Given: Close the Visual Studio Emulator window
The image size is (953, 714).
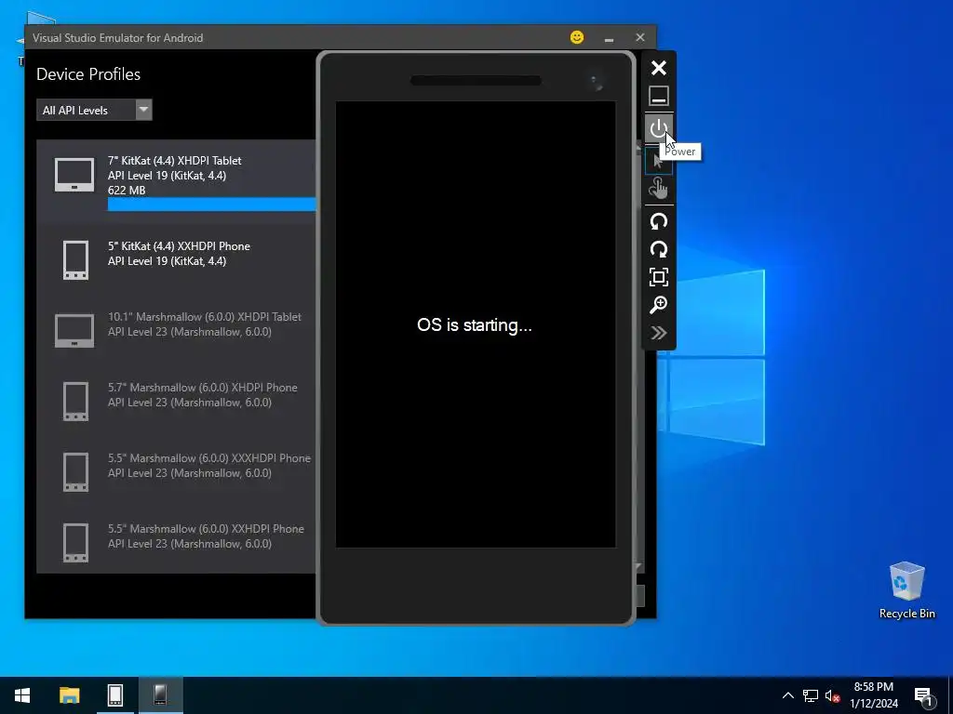Looking at the screenshot, I should tap(640, 37).
